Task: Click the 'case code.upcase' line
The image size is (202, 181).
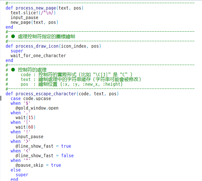Action: (x=31, y=99)
